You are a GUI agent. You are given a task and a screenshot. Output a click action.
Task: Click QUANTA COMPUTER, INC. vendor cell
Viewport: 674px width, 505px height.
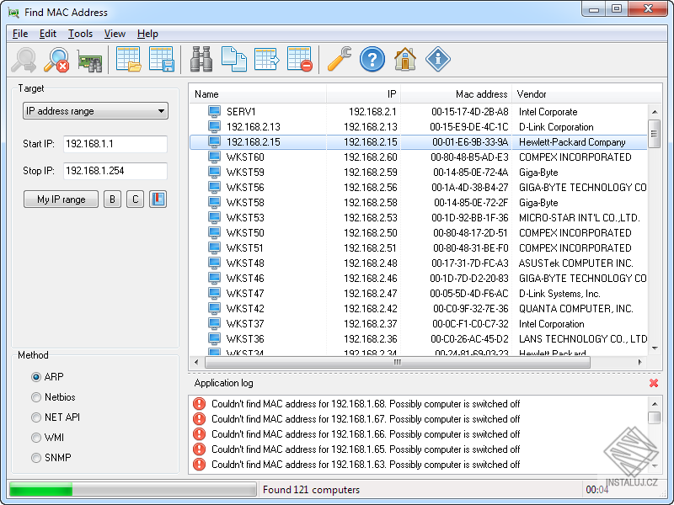tap(575, 309)
